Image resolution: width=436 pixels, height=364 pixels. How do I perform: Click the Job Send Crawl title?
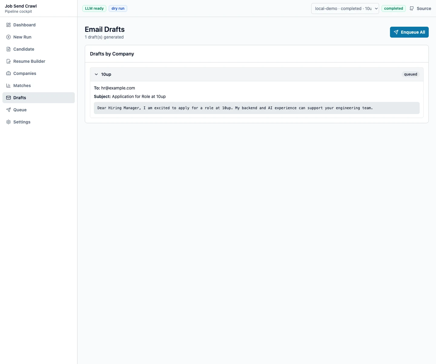click(x=21, y=6)
